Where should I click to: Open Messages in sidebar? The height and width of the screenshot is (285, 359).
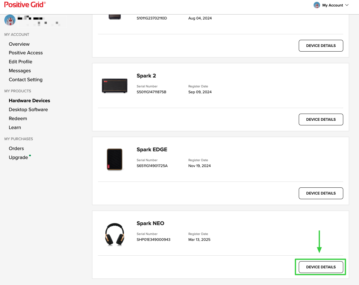coord(20,70)
